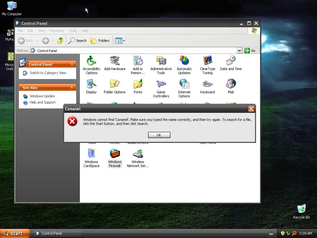Open the File menu

point(20,31)
